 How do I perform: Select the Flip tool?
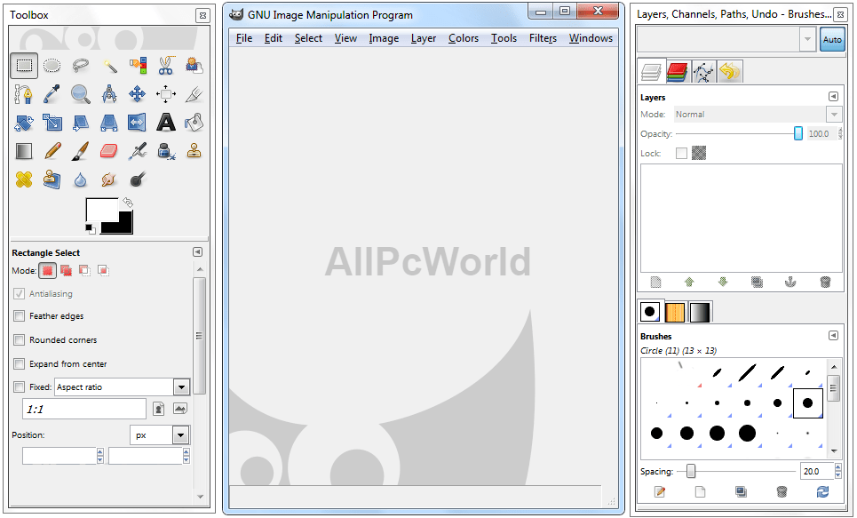[138, 123]
